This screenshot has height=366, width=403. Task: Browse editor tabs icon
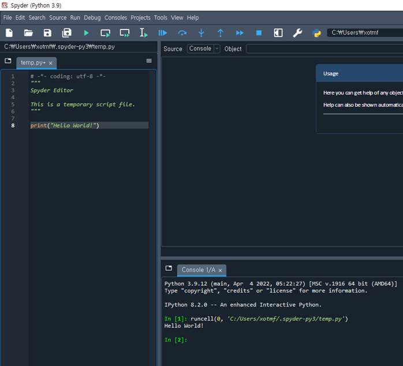pyautogui.click(x=8, y=61)
